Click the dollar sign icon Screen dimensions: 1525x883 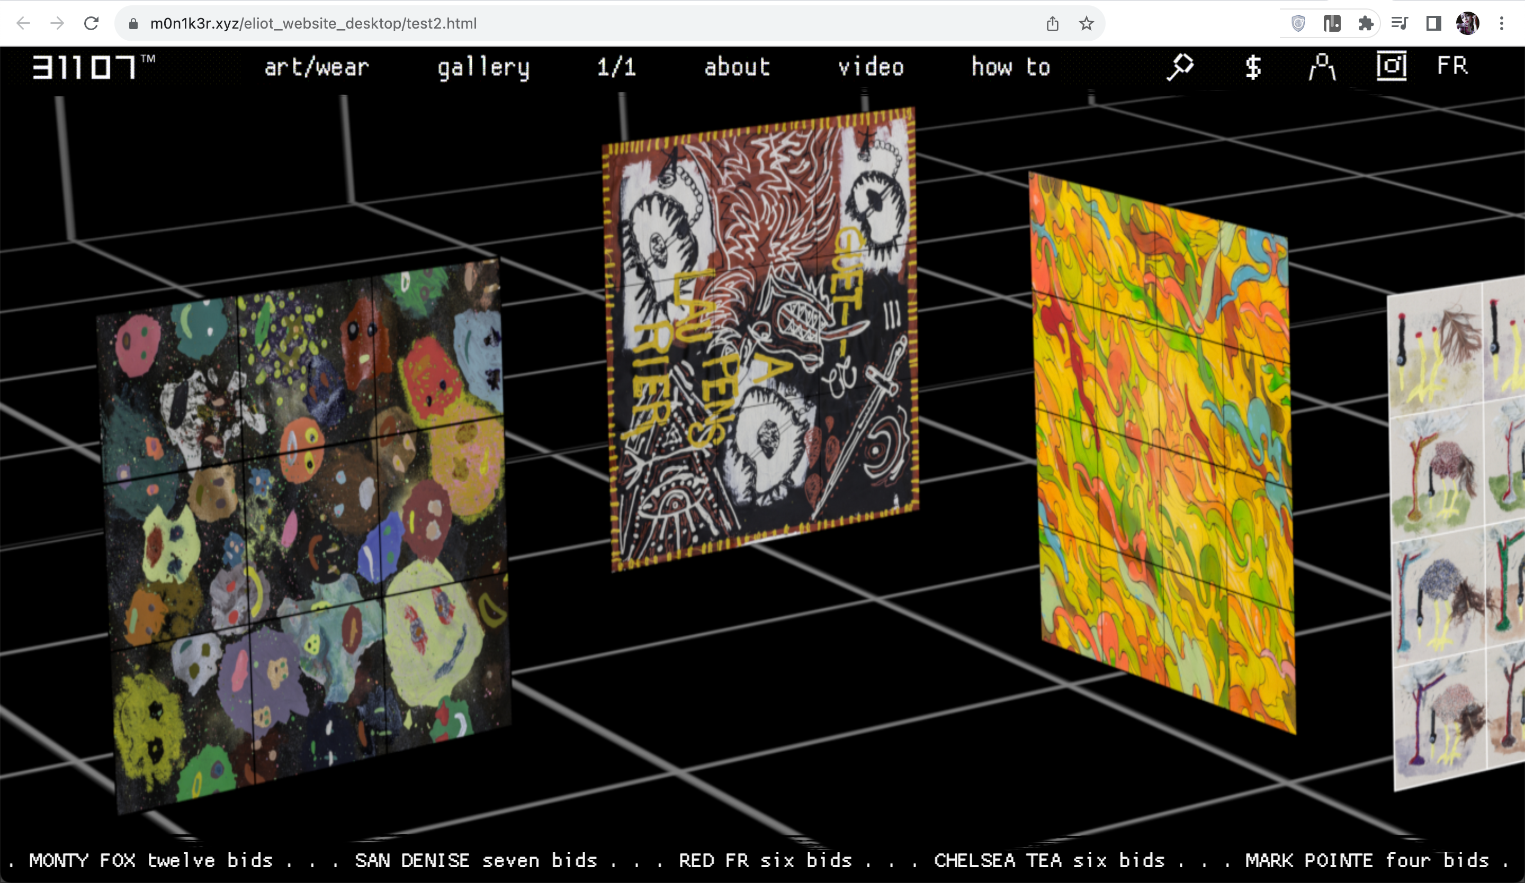1253,67
